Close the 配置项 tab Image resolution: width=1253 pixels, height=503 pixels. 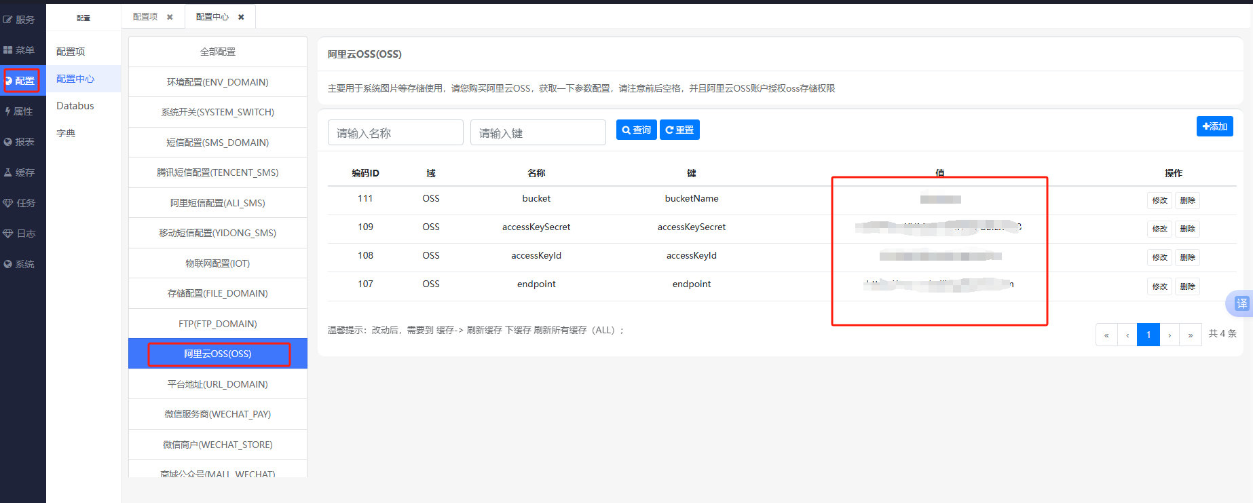pyautogui.click(x=170, y=17)
